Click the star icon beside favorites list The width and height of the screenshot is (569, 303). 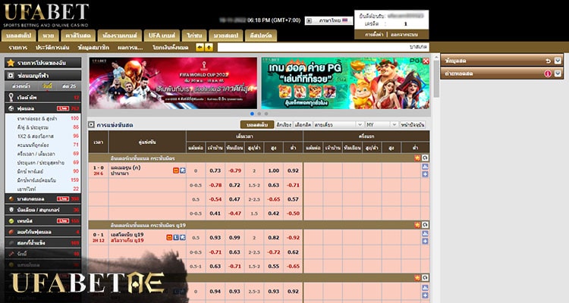click(x=11, y=62)
